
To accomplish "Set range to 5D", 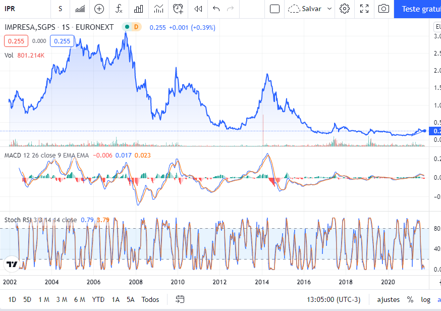I will [x=27, y=299].
